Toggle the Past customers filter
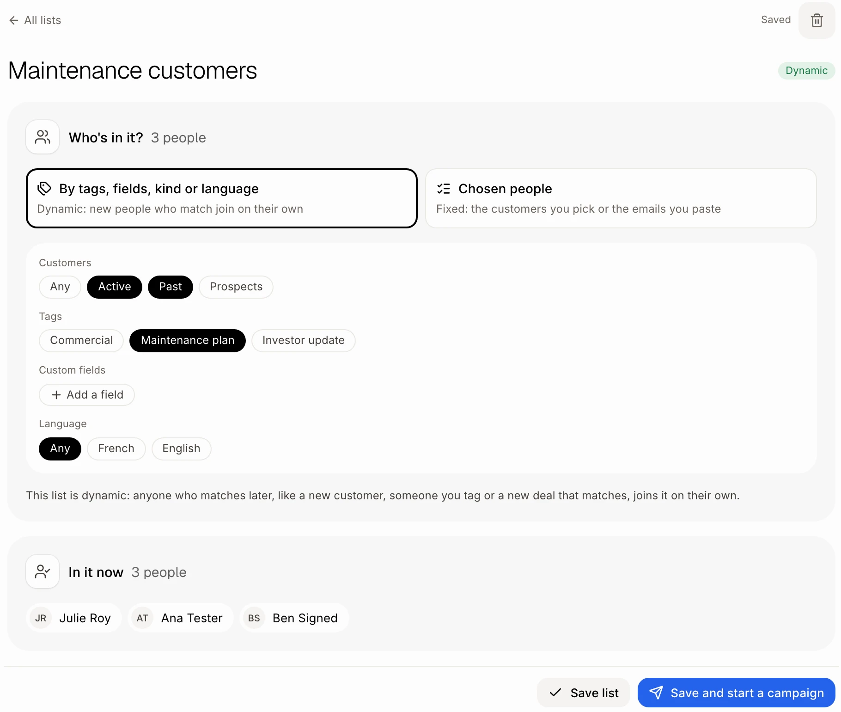 pos(171,287)
